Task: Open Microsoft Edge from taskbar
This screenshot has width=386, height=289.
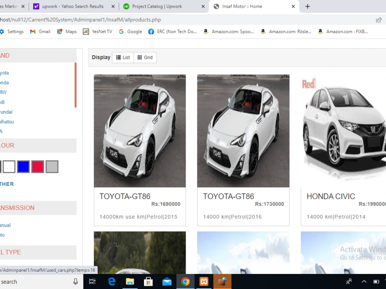Action: point(112,282)
